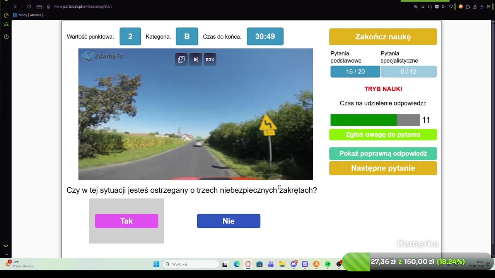Open page zoom magnifier in toolbar
This screenshot has height=278, width=495.
pyautogui.click(x=416, y=7)
